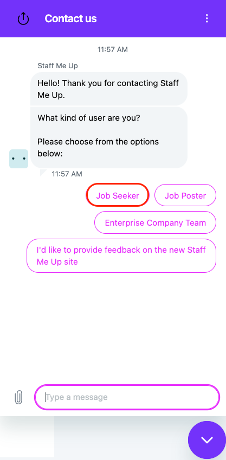The width and height of the screenshot is (226, 460).
Task: Click the Staff Me Up bot avatar
Action: [x=18, y=159]
